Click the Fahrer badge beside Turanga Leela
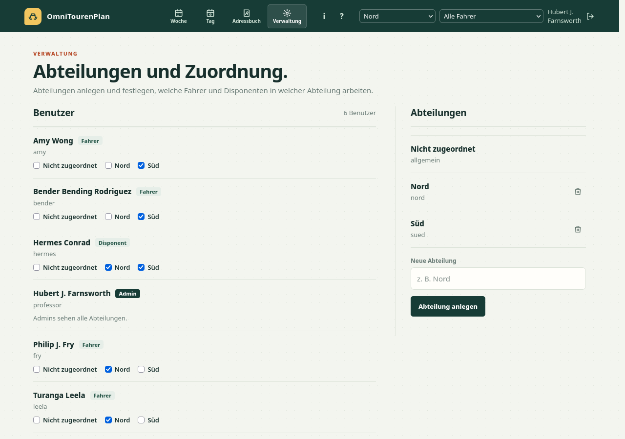 pyautogui.click(x=103, y=396)
